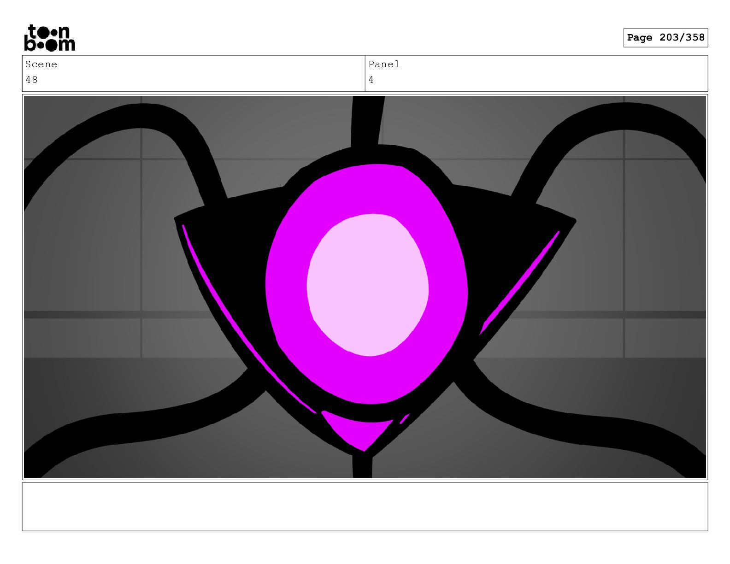Click the scene number 48
The image size is (730, 564).
(32, 80)
